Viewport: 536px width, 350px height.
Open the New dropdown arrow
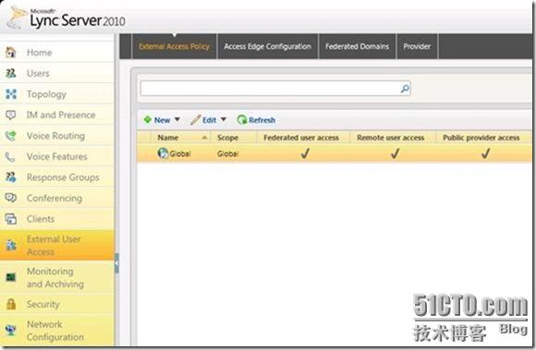tap(177, 119)
